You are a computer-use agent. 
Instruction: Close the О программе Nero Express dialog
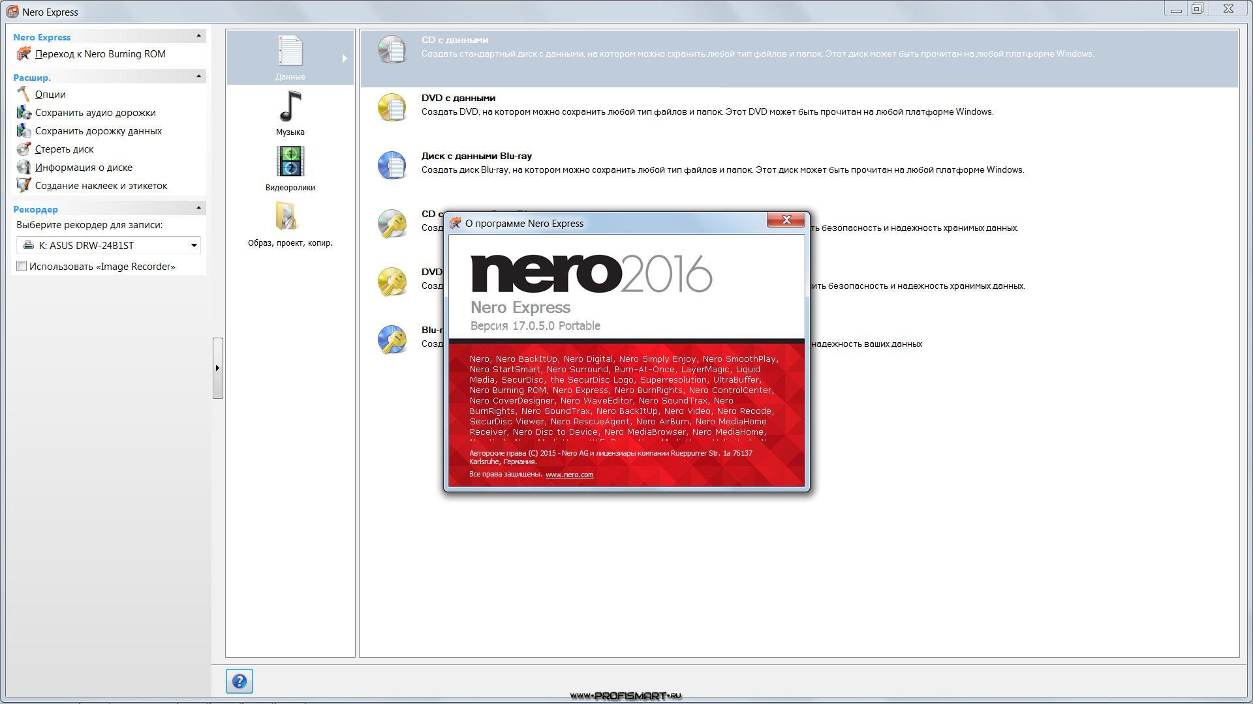point(786,220)
